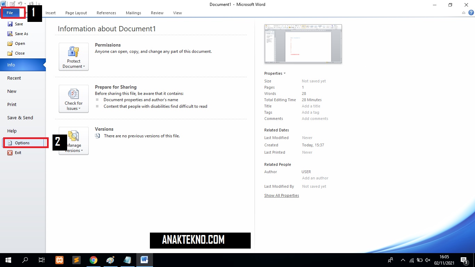
Task: Click the Word logo in title bar
Action: [x=3, y=4]
